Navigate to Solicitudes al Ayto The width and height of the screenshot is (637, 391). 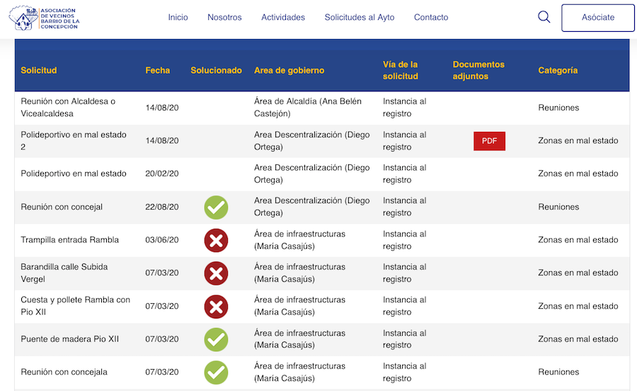tap(360, 18)
